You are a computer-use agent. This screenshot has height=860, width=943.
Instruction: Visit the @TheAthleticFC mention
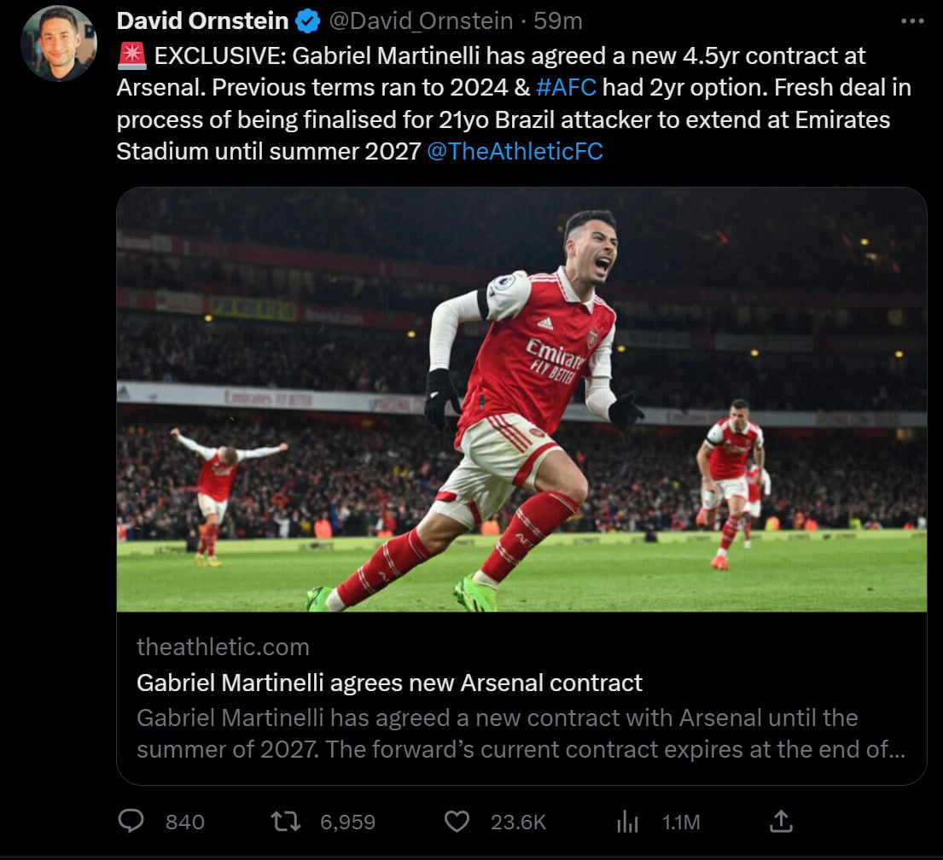pyautogui.click(x=514, y=151)
